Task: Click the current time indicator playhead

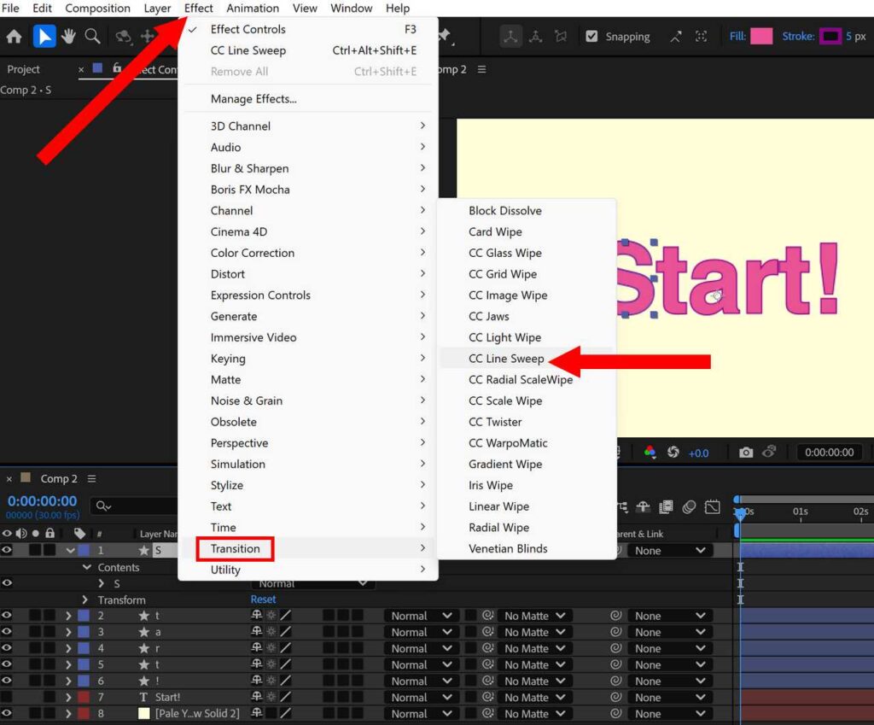Action: (x=740, y=513)
